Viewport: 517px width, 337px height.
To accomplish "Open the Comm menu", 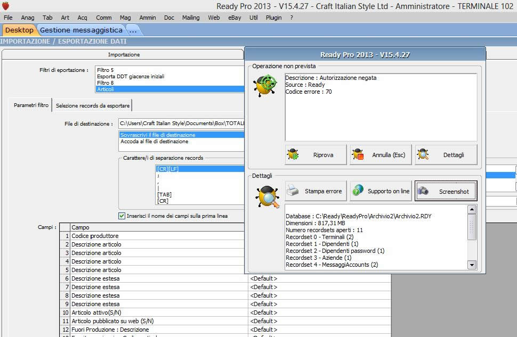I will coord(104,18).
